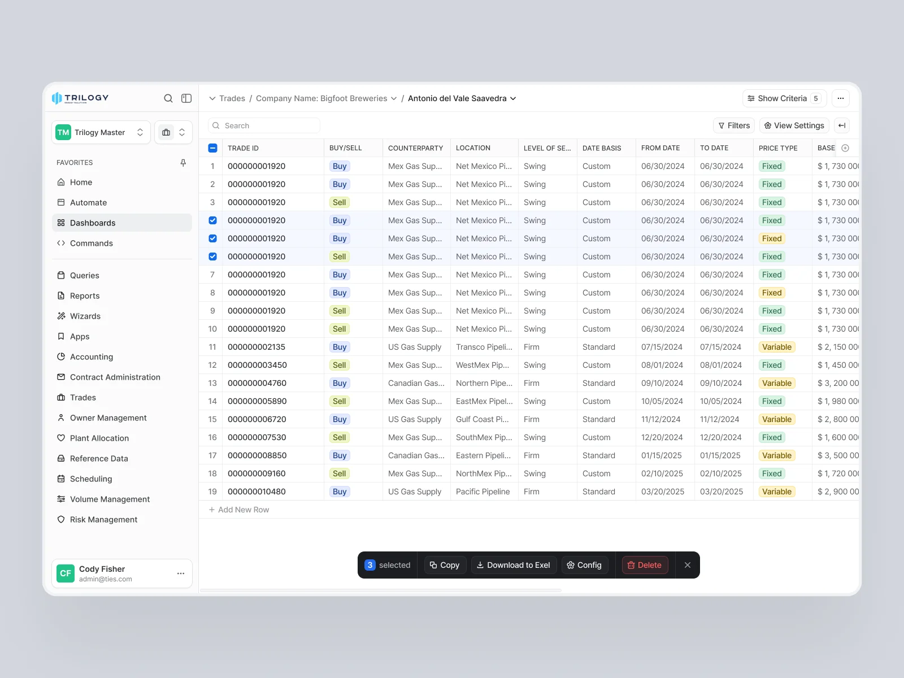This screenshot has width=904, height=678.
Task: Open the more options ellipsis at top right
Action: pyautogui.click(x=841, y=98)
